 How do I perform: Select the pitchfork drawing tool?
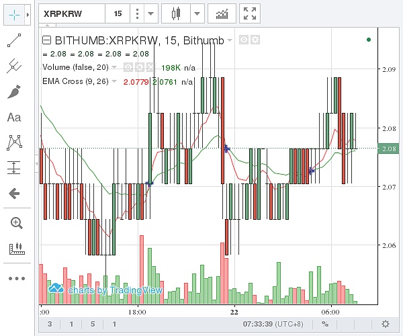click(x=14, y=66)
